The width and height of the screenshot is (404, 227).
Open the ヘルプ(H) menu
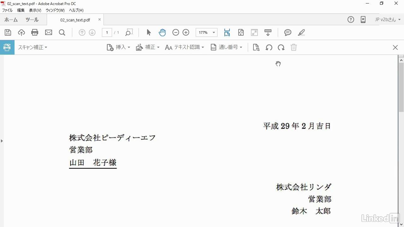point(76,10)
